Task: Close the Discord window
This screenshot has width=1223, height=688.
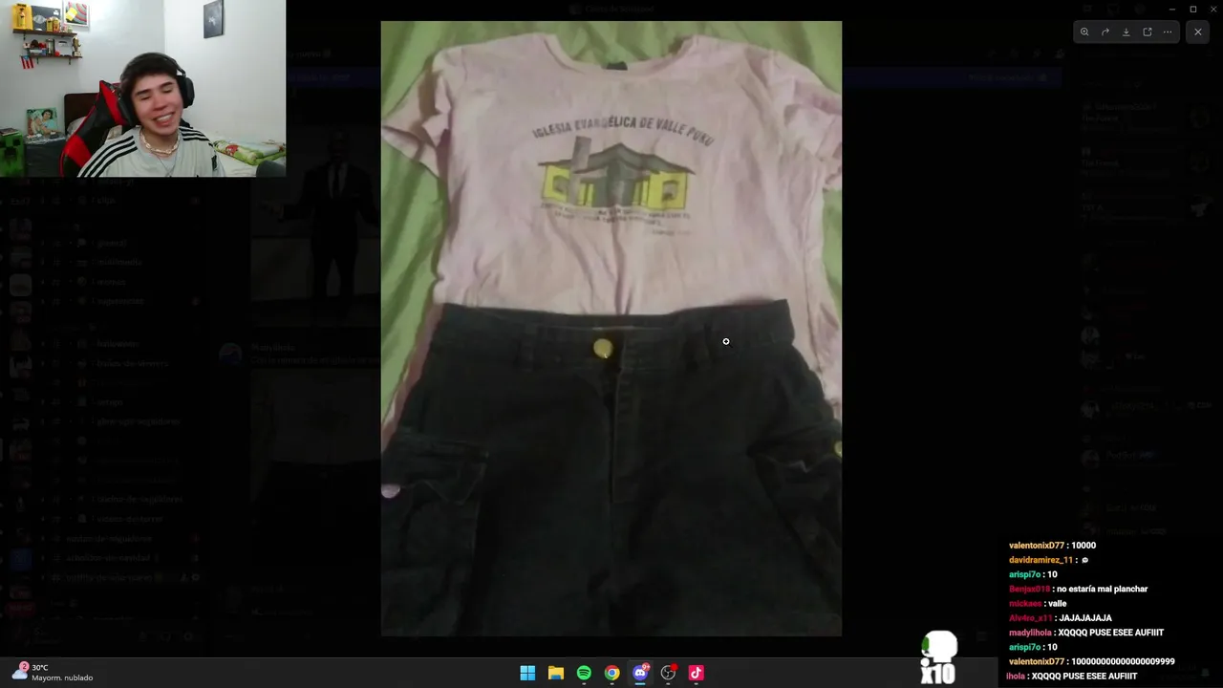Action: 1212,9
